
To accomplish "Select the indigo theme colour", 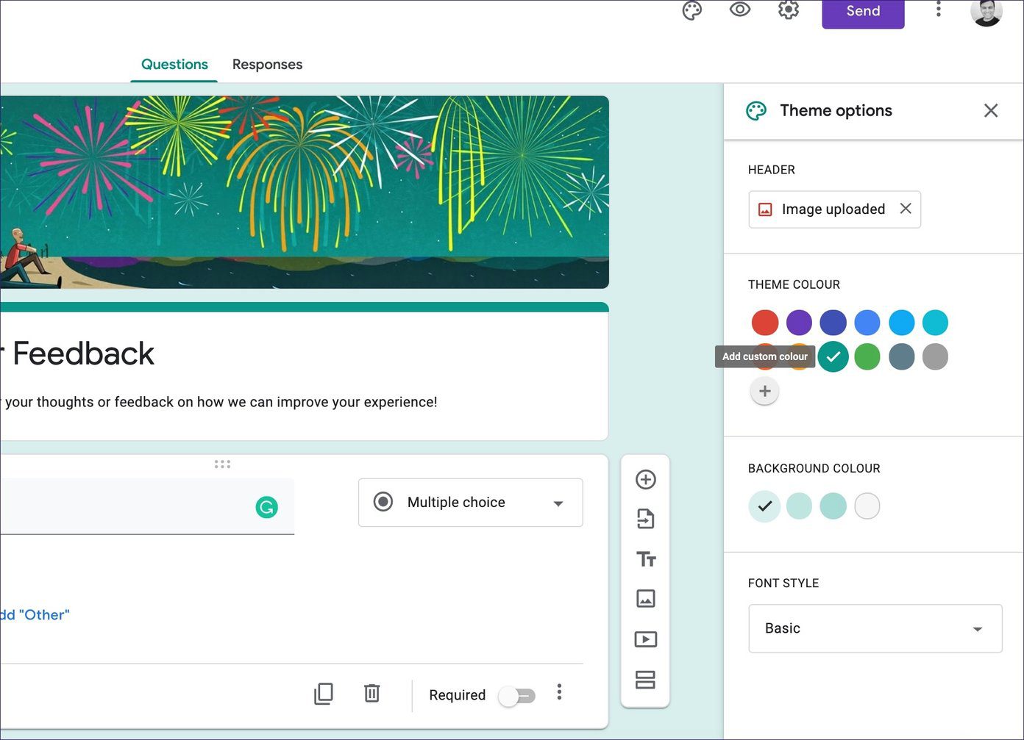I will 833,323.
